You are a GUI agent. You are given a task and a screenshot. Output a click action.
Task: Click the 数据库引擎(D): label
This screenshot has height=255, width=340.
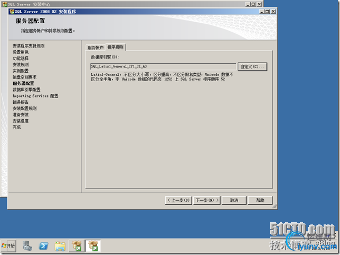[x=105, y=57]
